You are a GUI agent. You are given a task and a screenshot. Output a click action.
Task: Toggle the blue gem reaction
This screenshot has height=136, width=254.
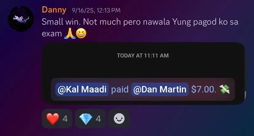click(90, 119)
